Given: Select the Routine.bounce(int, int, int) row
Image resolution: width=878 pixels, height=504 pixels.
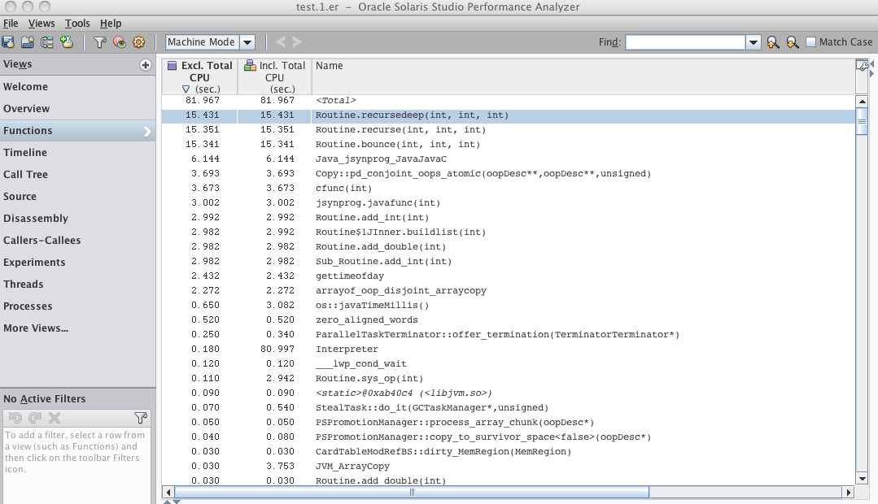Looking at the screenshot, I should click(509, 145).
